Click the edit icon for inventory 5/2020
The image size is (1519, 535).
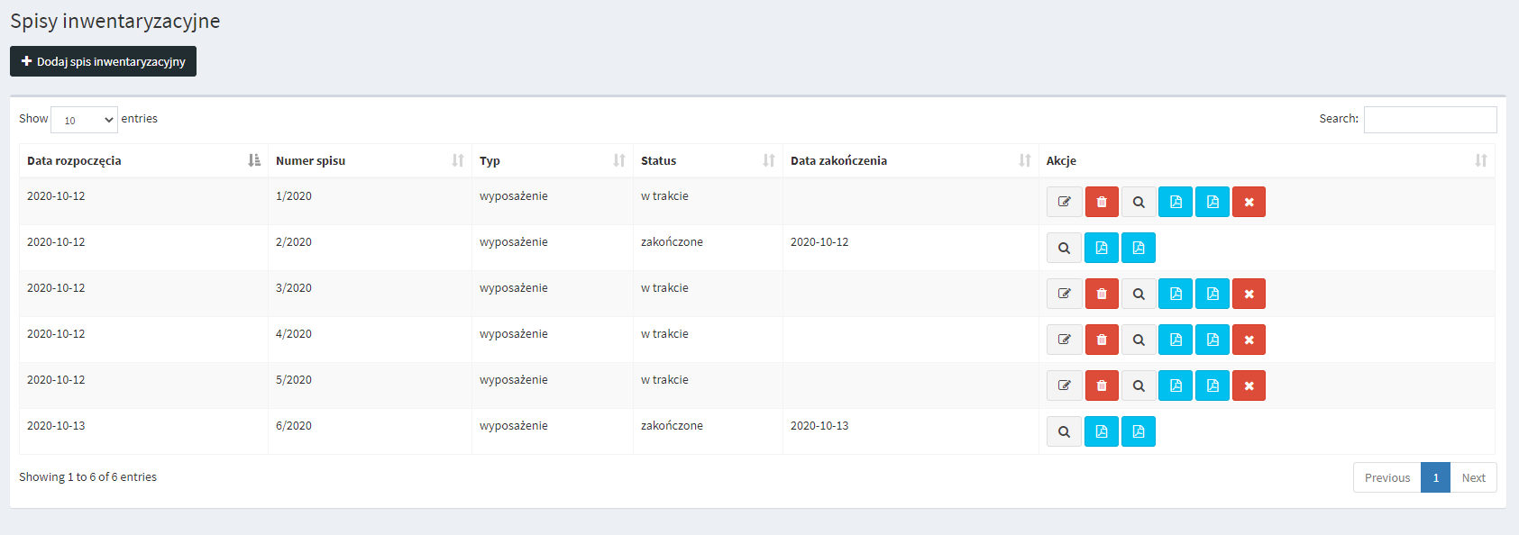tap(1064, 385)
